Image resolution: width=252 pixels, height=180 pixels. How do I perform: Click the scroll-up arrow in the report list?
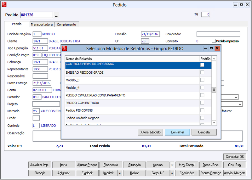(x=214, y=59)
